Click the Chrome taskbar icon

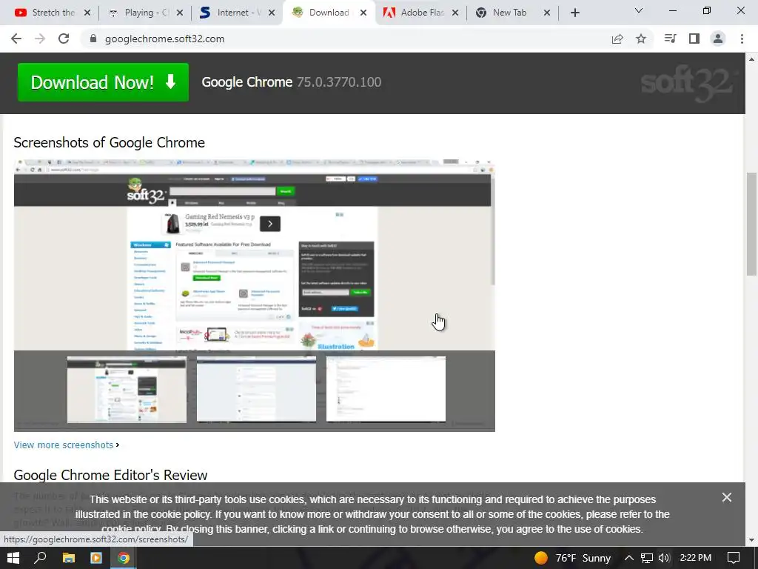coord(124,558)
